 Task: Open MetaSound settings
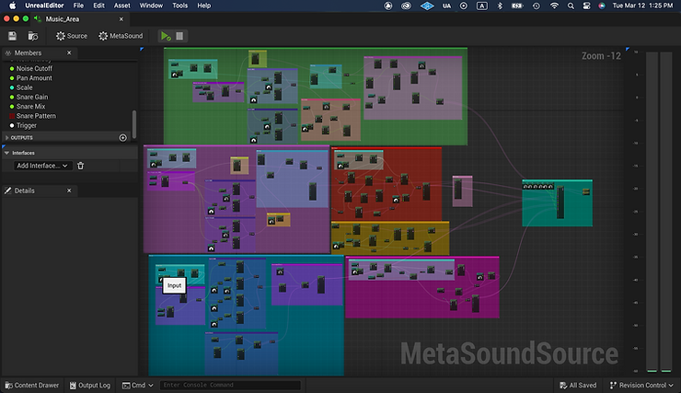tap(121, 36)
